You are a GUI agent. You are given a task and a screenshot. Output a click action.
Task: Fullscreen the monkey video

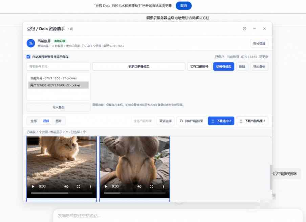coord(151,186)
